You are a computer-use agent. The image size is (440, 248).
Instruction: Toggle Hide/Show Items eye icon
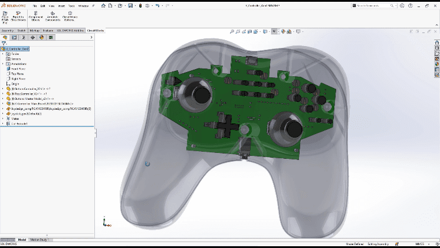coord(274,32)
